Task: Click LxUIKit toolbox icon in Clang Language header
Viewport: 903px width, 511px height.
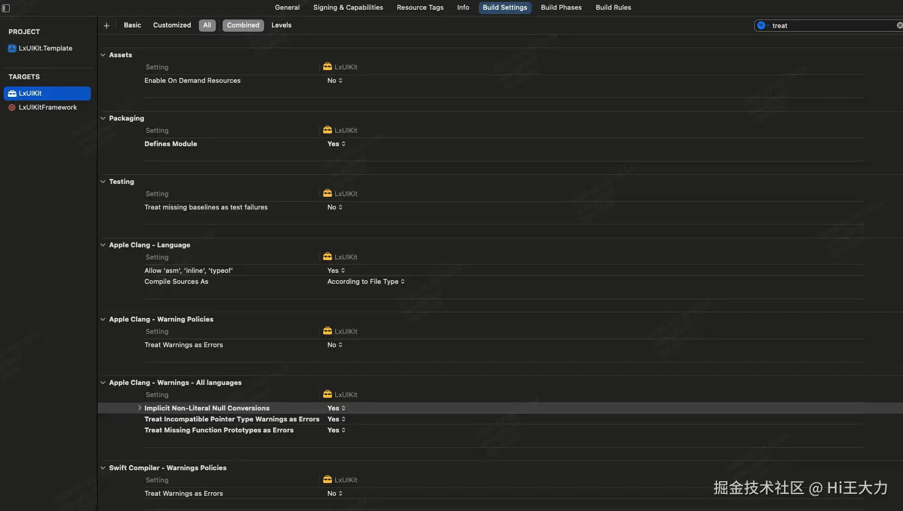Action: click(x=327, y=257)
